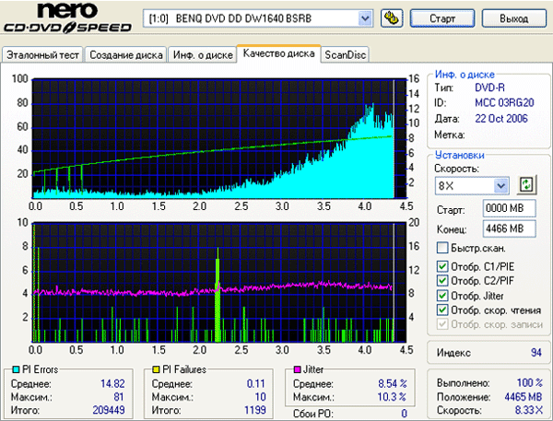Enable the Быстр.скан. quick scan checkbox
The width and height of the screenshot is (553, 421).
[442, 248]
